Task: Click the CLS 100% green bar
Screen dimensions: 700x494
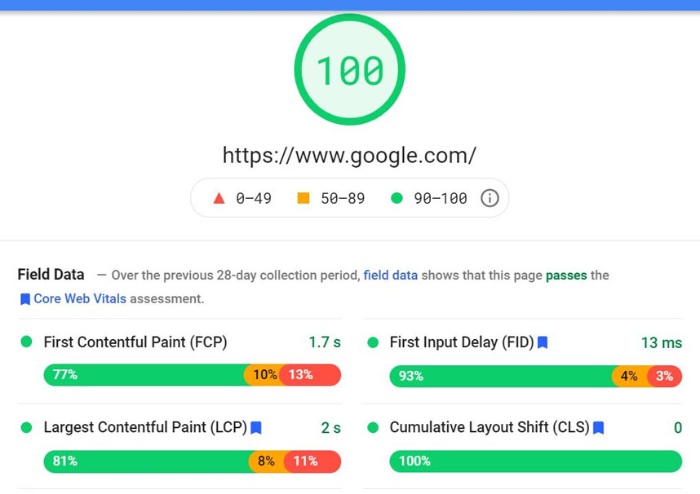Action: coord(535,461)
